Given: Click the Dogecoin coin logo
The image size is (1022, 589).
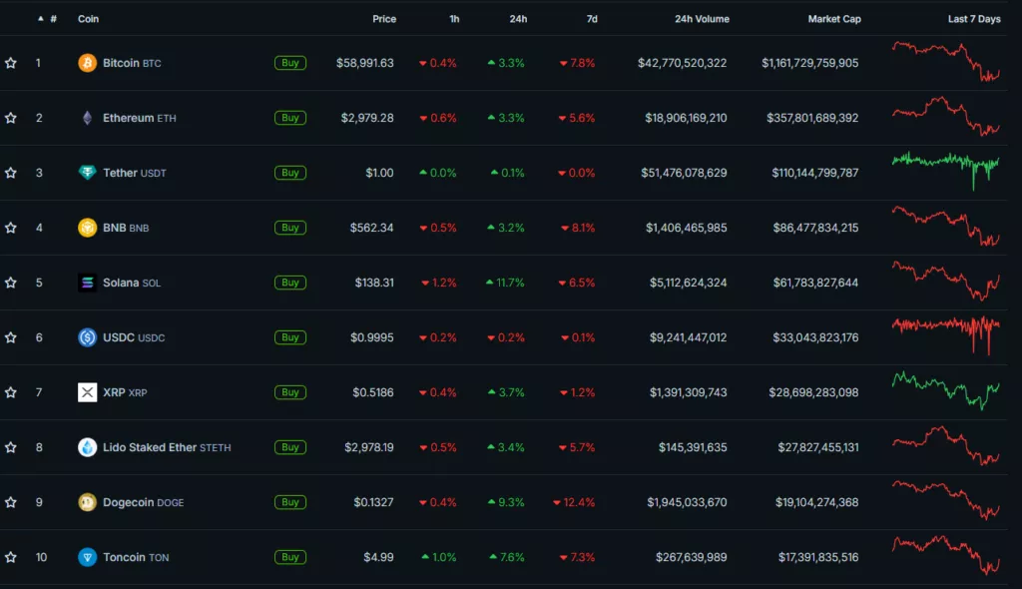Looking at the screenshot, I should [88, 501].
